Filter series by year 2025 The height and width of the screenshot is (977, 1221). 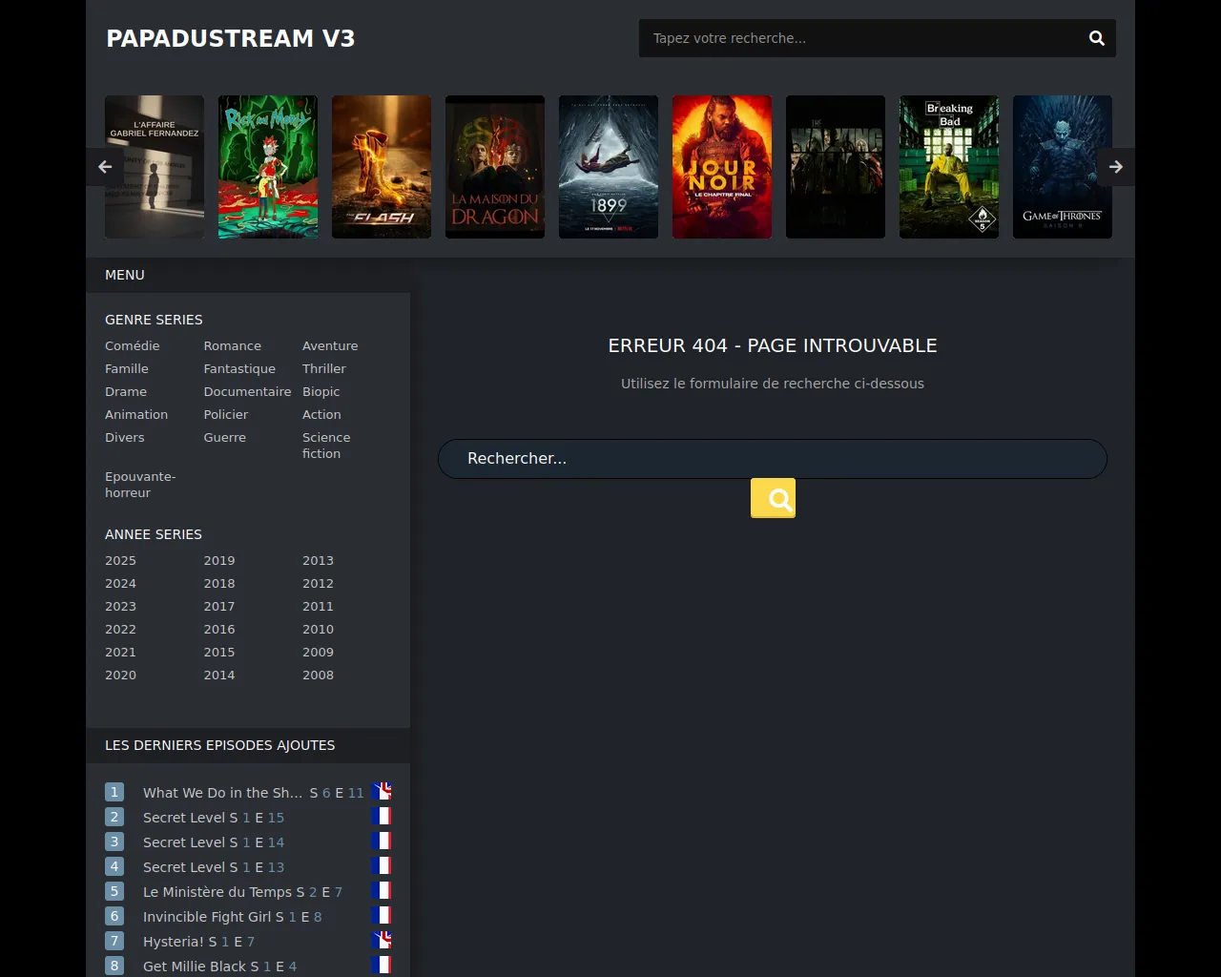[x=120, y=560]
